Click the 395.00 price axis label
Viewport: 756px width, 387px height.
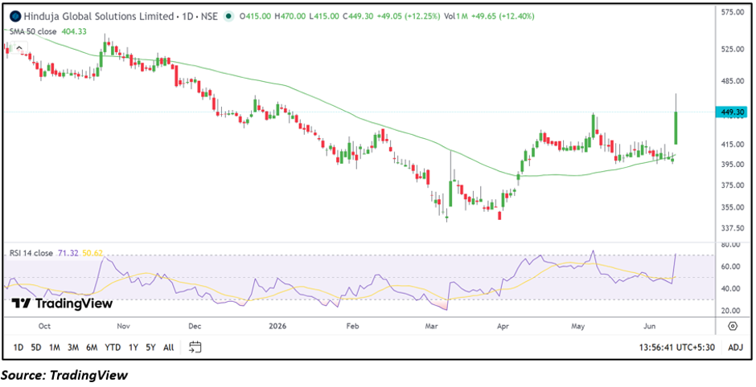(x=731, y=165)
